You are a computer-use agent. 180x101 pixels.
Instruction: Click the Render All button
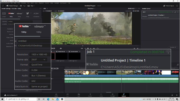click(x=173, y=47)
